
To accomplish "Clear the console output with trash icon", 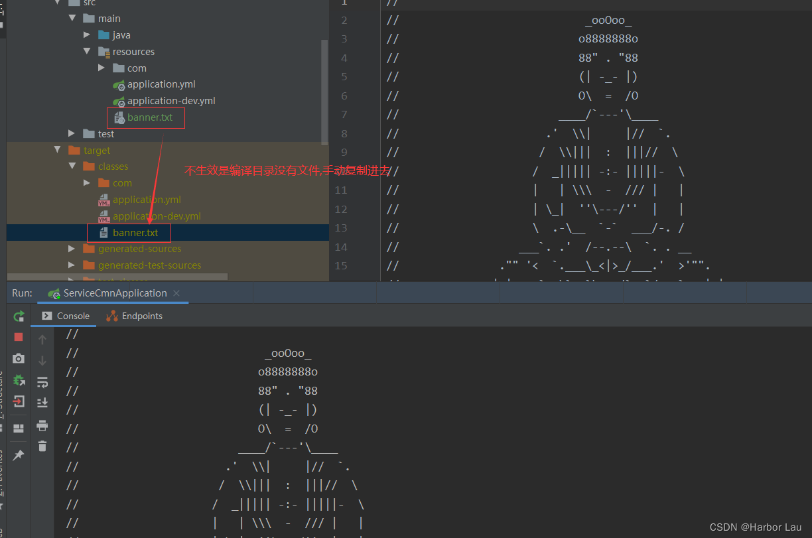I will (42, 446).
